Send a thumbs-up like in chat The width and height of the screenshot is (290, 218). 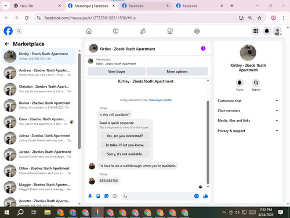pos(205,196)
